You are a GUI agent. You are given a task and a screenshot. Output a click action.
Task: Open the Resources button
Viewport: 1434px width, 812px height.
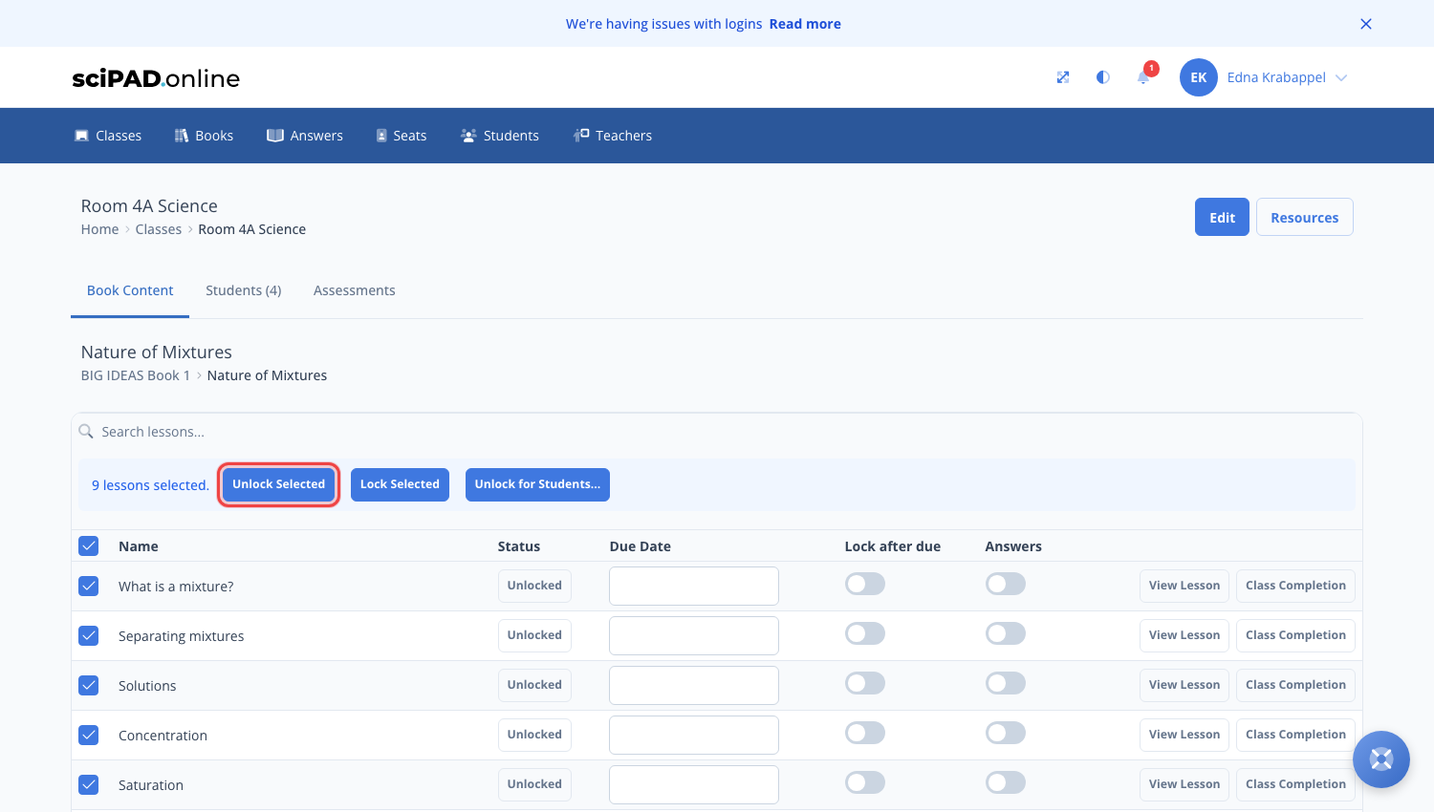[1305, 217]
